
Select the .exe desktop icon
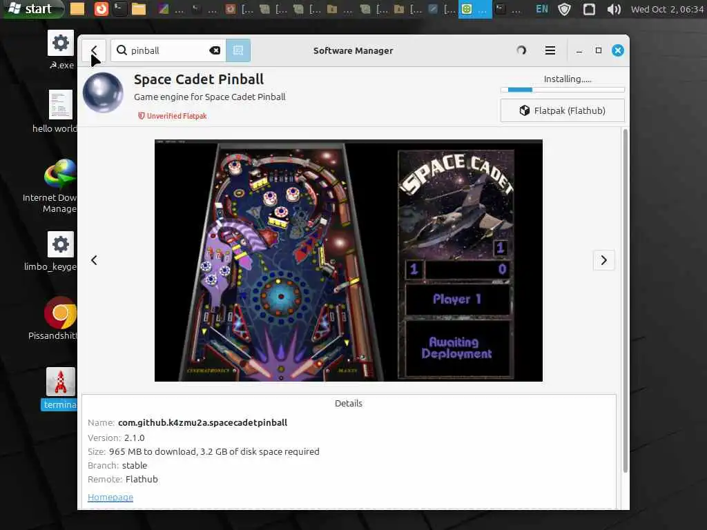pos(61,50)
